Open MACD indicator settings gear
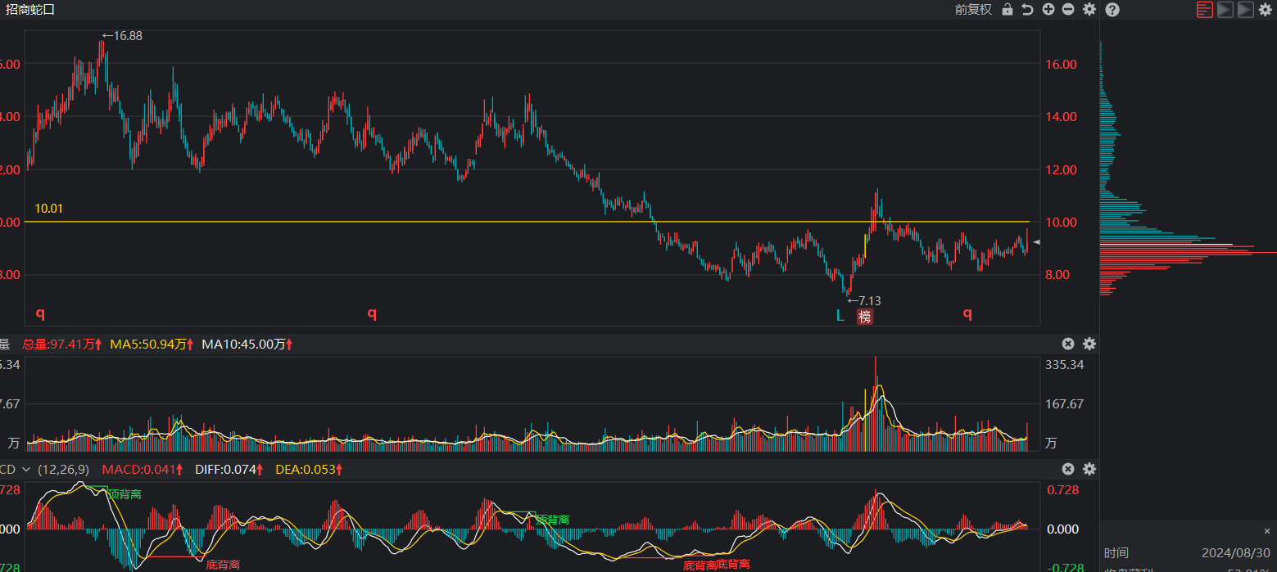 [1089, 469]
